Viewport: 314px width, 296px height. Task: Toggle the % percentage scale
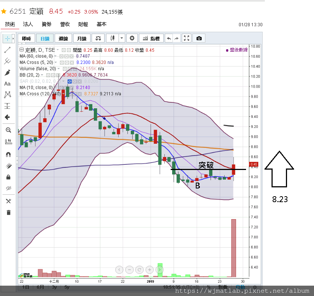(x=208, y=287)
